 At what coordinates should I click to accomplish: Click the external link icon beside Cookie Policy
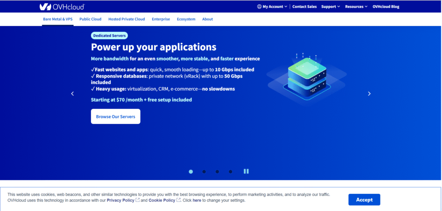[x=178, y=200]
